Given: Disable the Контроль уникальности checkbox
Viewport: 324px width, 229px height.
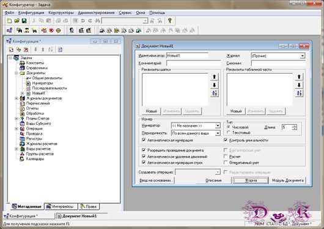Looking at the screenshot, I should pyautogui.click(x=226, y=140).
